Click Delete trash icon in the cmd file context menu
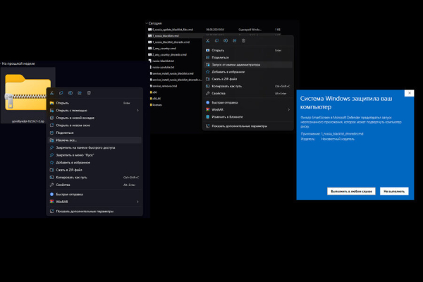The height and width of the screenshot is (282, 423). click(244, 40)
